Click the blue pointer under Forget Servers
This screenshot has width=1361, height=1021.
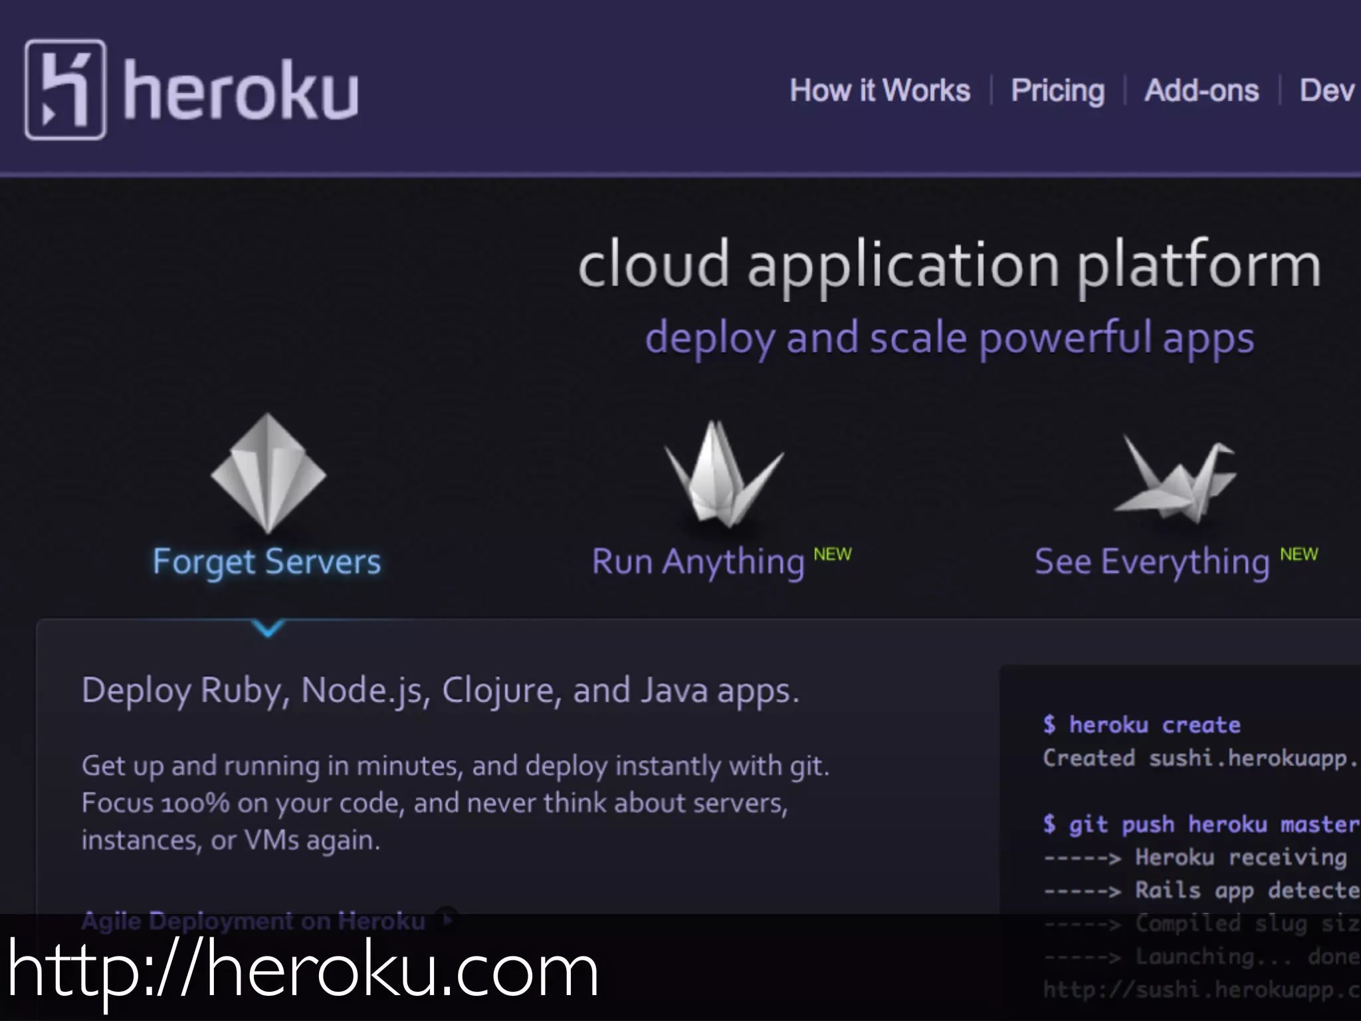[268, 627]
